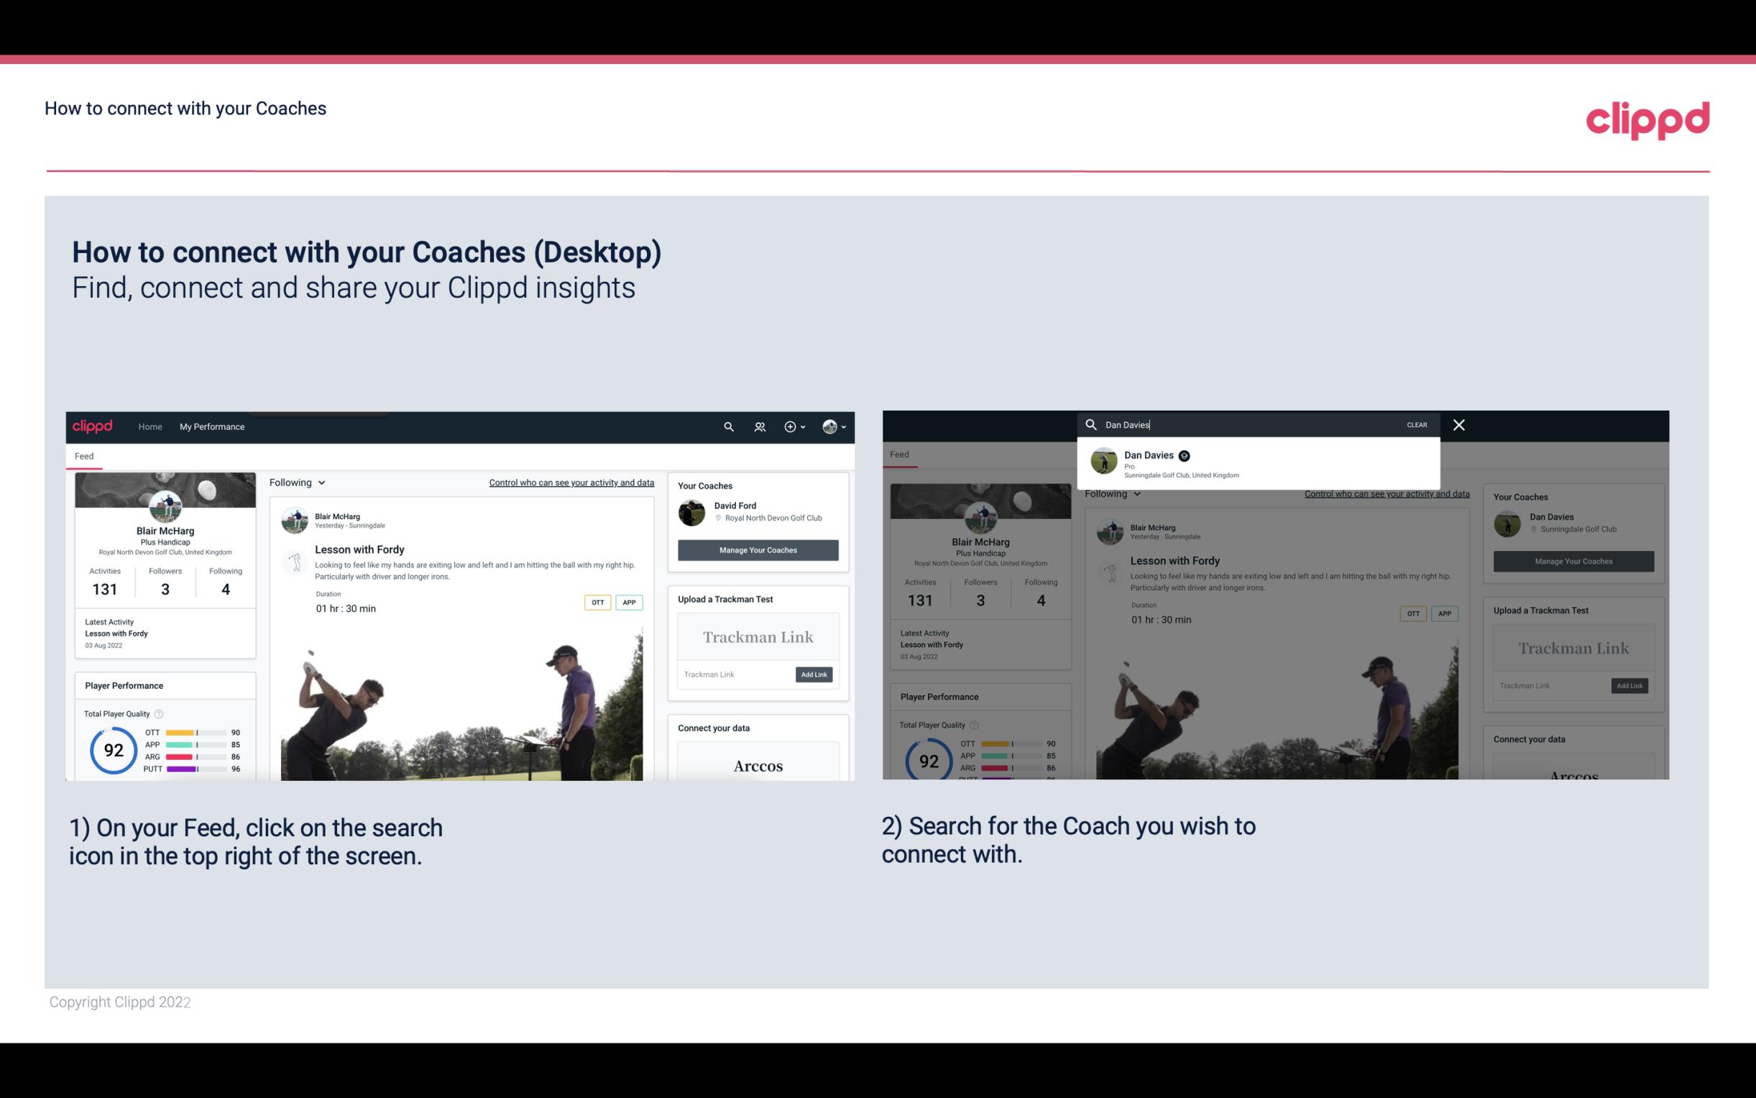Click the PUTT stat progress slider bar

(x=196, y=769)
